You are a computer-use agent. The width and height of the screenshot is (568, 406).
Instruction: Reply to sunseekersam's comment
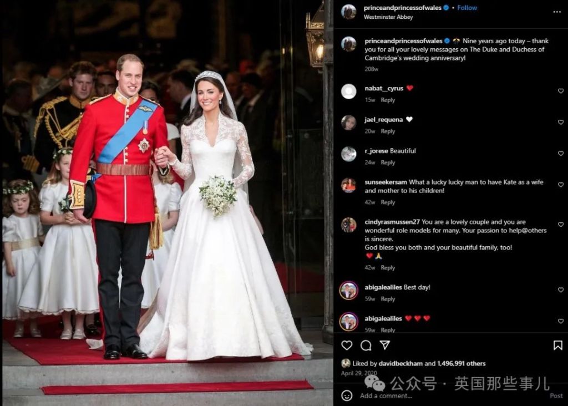click(388, 202)
